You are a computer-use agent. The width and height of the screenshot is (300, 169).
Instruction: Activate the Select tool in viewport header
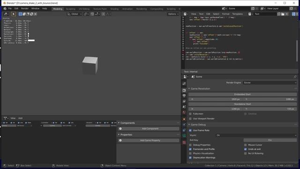14,14
